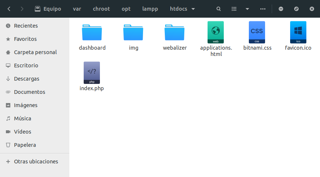Image resolution: width=320 pixels, height=177 pixels.
Task: Expand the view options dropdown arrow
Action: (x=247, y=9)
